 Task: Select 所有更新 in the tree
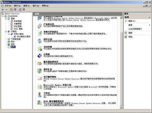18,21
